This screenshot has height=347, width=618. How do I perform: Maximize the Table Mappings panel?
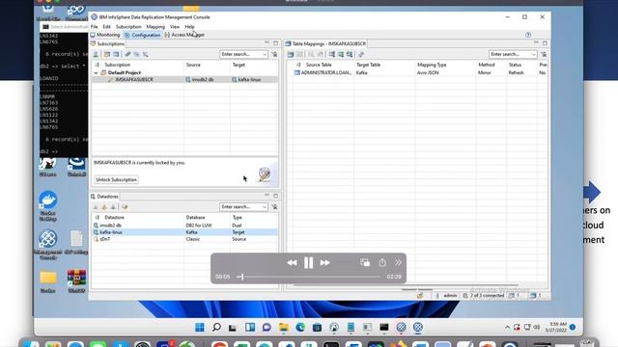(545, 42)
